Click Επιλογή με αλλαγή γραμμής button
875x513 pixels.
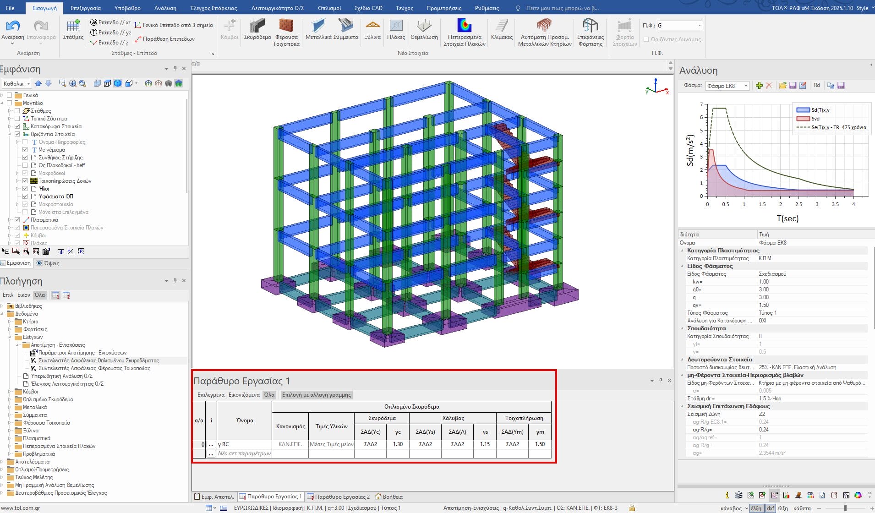click(316, 395)
